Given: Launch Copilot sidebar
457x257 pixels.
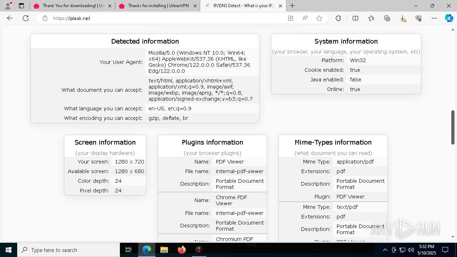Looking at the screenshot, I should [x=449, y=18].
